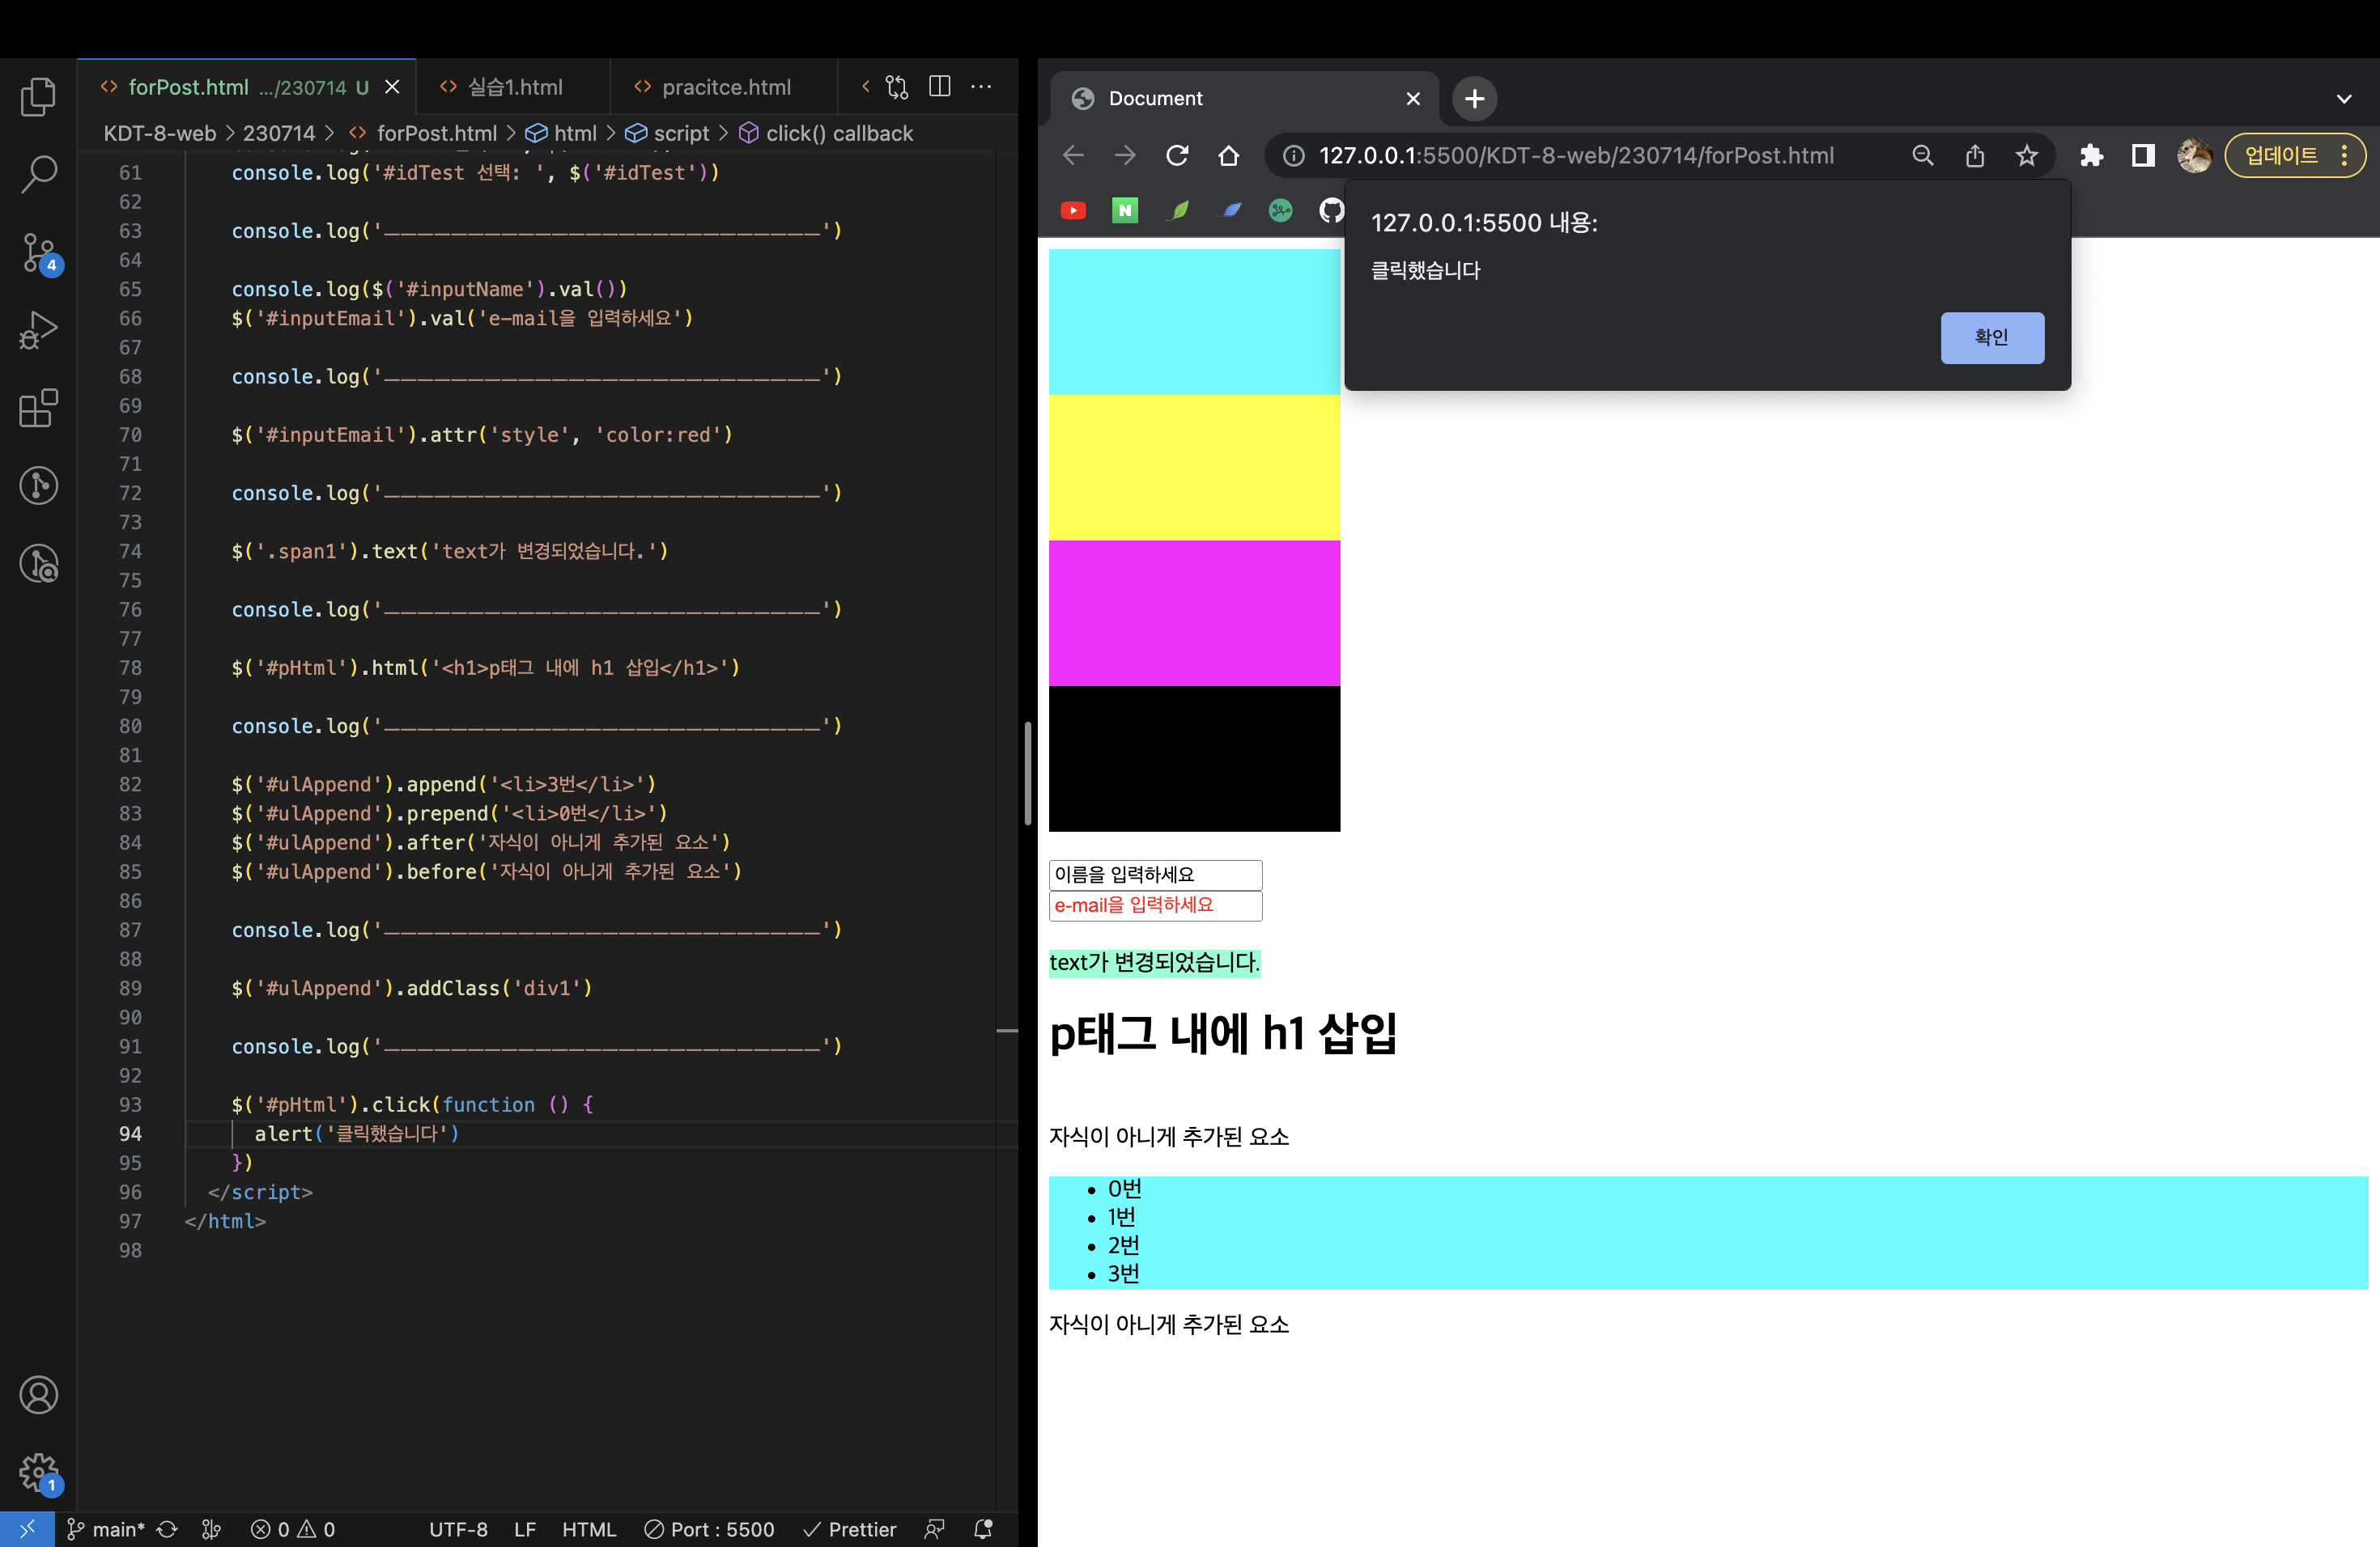Open the Accounts menu in VS Code
This screenshot has width=2380, height=1547.
[38, 1395]
